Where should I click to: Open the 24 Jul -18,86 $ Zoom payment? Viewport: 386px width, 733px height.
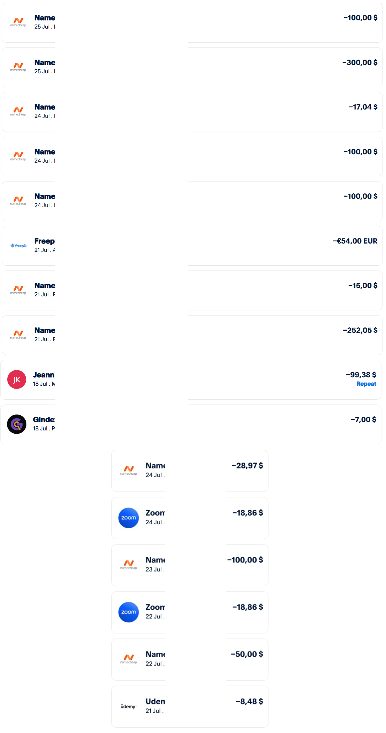click(190, 518)
